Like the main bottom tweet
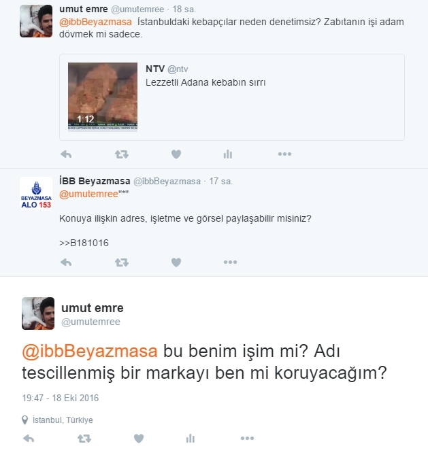Screen dimensions: 428x459 pyautogui.click(x=139, y=439)
